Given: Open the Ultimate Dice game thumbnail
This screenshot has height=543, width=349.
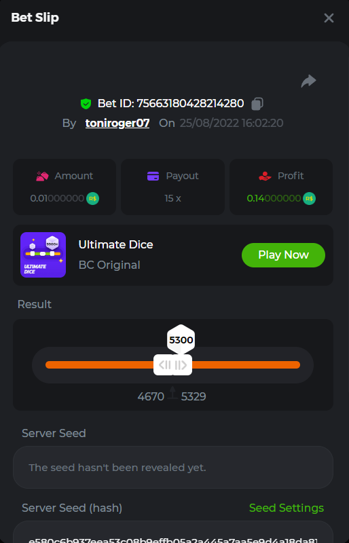Looking at the screenshot, I should (43, 255).
